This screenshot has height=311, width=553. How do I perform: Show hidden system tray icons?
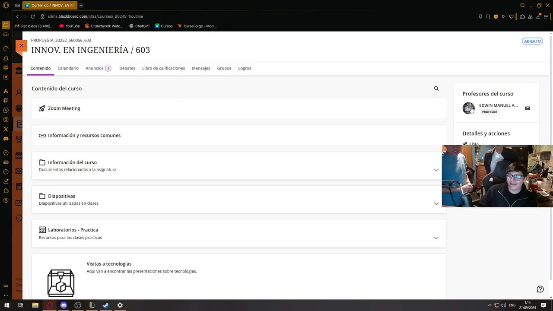coord(489,305)
